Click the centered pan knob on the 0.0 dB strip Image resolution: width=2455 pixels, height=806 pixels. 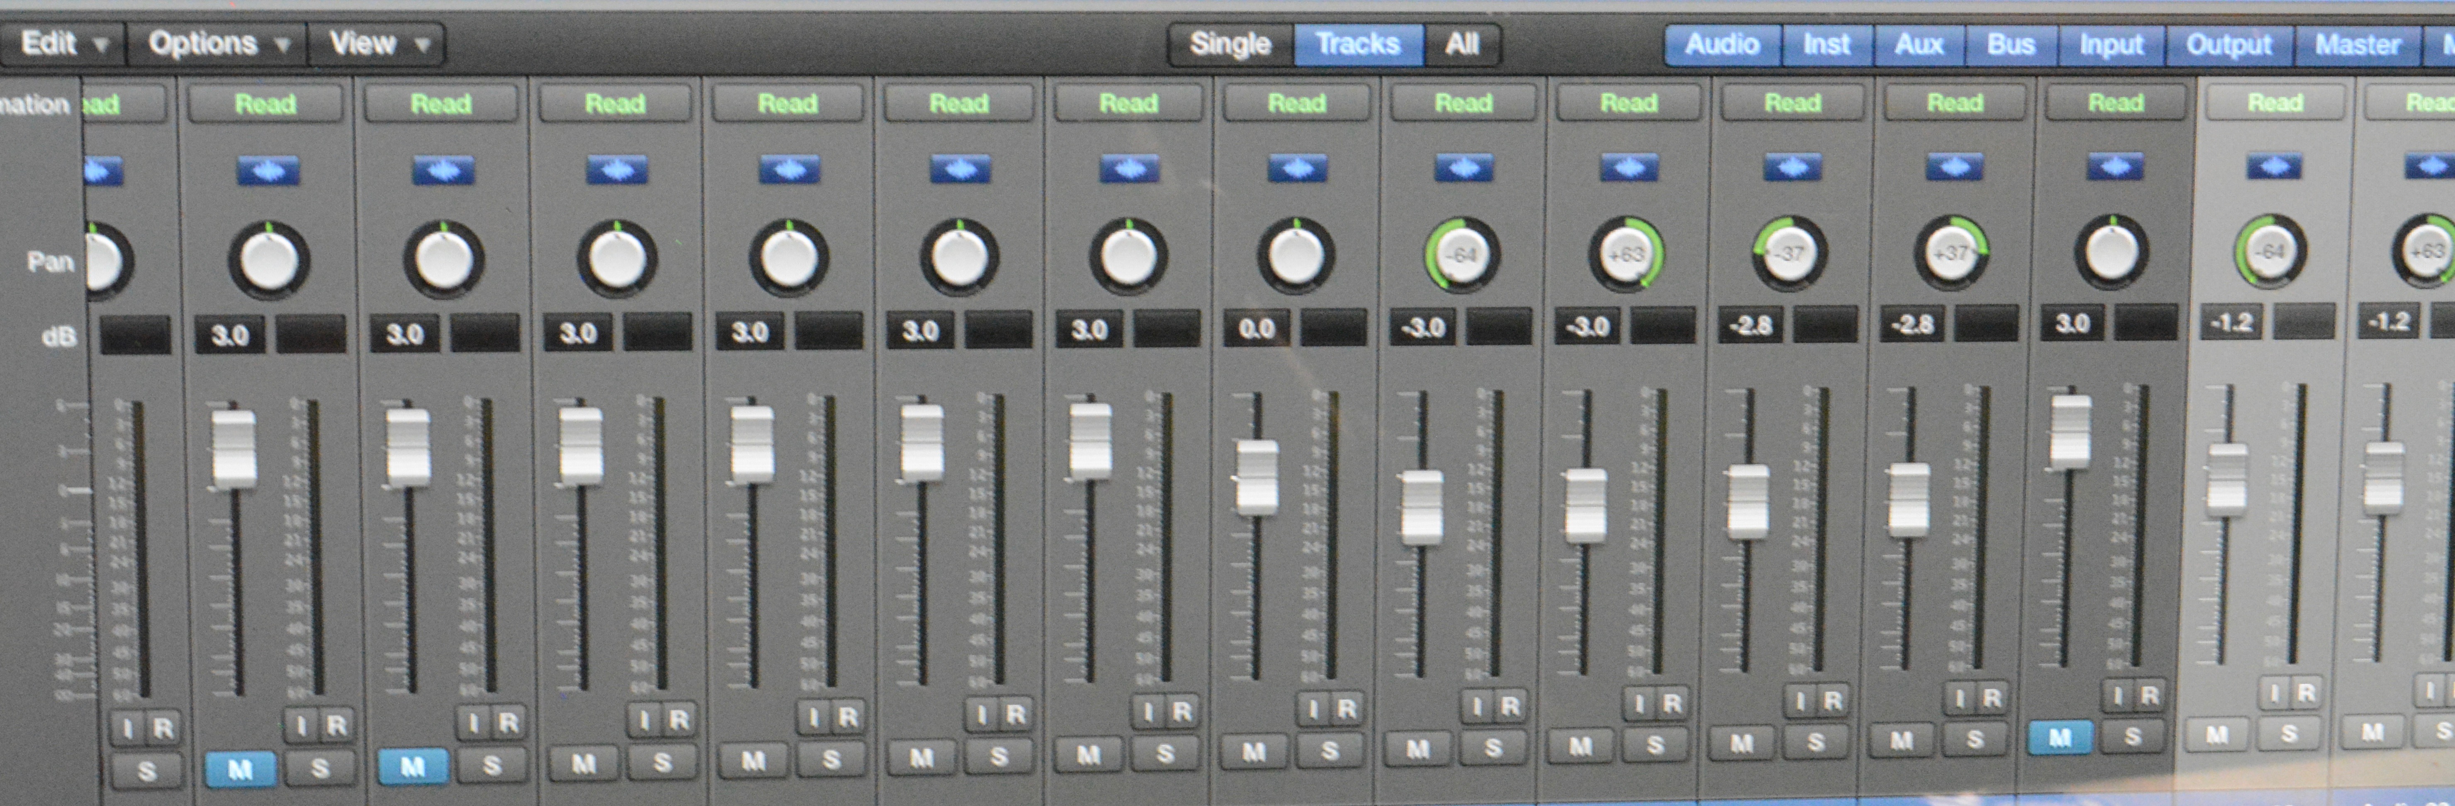click(1296, 255)
